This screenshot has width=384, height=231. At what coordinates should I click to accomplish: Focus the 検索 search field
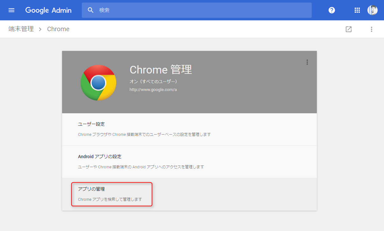pos(197,10)
